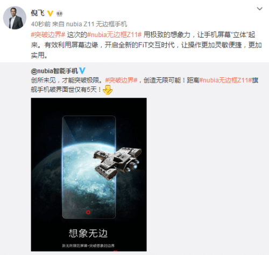Viewport: 269px width, 255px height.
Task: Open first #突破边界# hashtag in the post
Action: pos(48,34)
